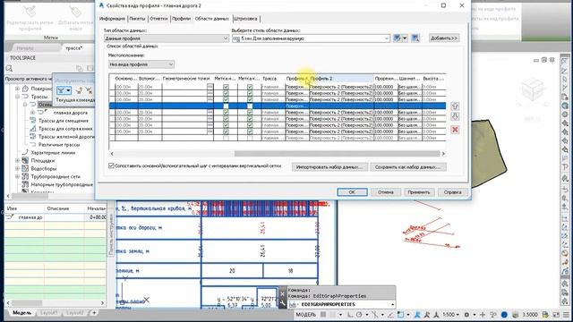Toggle polar tracking icon in status bar

point(359,314)
